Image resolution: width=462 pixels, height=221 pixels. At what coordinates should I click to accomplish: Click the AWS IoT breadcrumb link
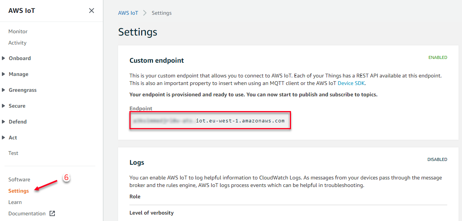pyautogui.click(x=128, y=13)
